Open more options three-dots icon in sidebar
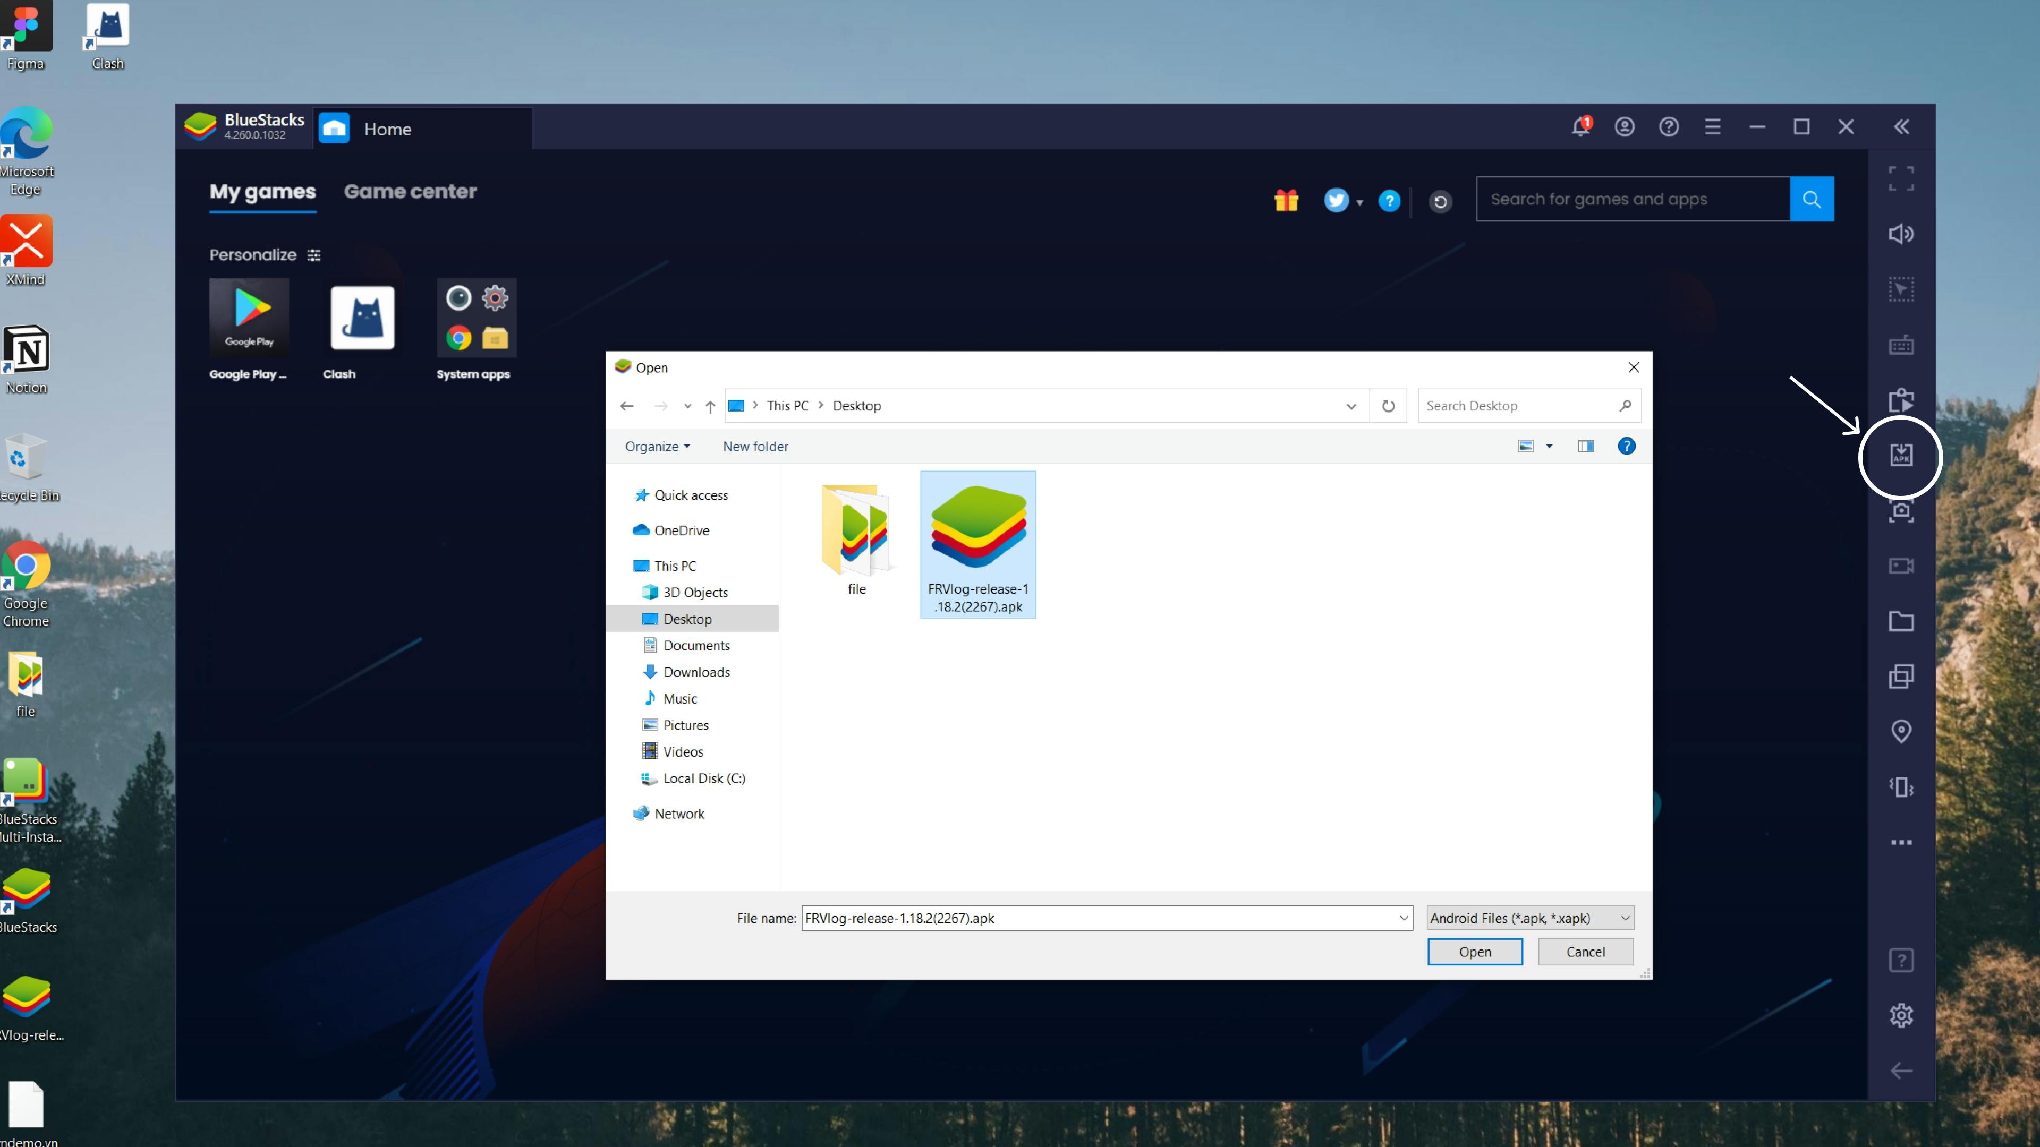The height and width of the screenshot is (1147, 2040). (x=1901, y=842)
